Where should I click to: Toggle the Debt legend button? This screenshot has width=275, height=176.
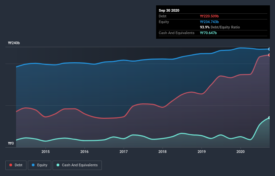coord(16,165)
